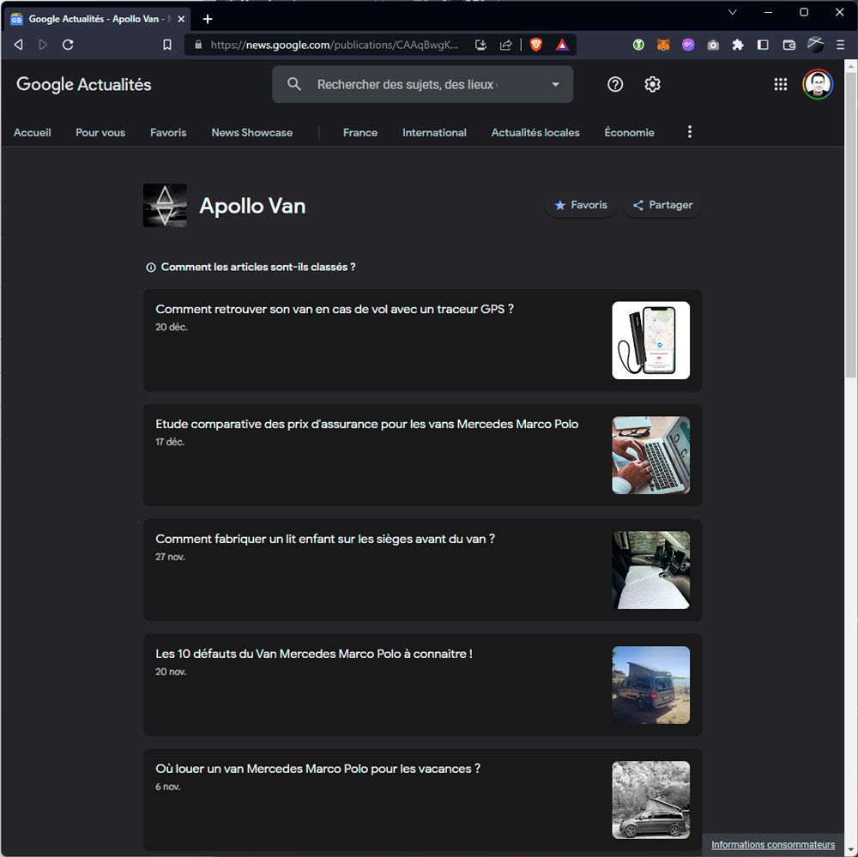Click the install app icon in address bar
Screen dimensions: 858x857
[x=480, y=45]
